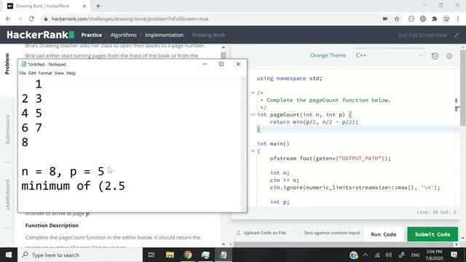Screen dimensions: 466x262
Task: Open Chrome from the taskbar
Action: coord(188,255)
